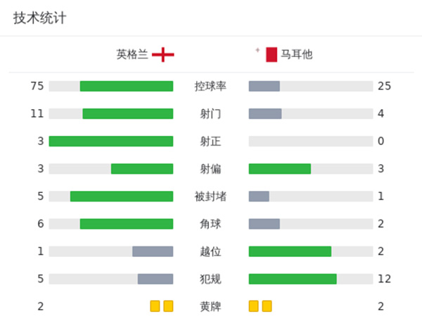Click England's 被封堵 green bar
Image resolution: width=422 pixels, height=319 pixels.
tap(122, 196)
